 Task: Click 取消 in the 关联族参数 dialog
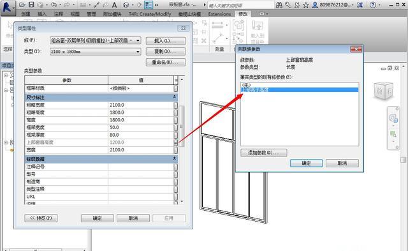[342, 163]
